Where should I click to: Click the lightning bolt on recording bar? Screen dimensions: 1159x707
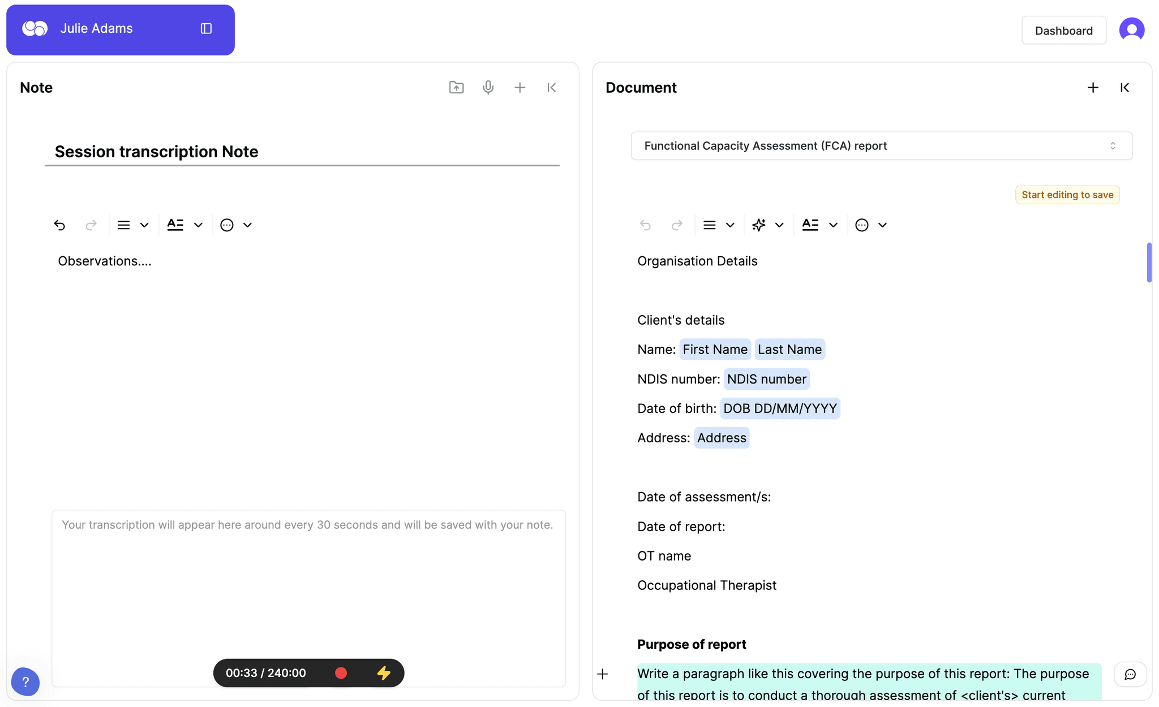384,673
